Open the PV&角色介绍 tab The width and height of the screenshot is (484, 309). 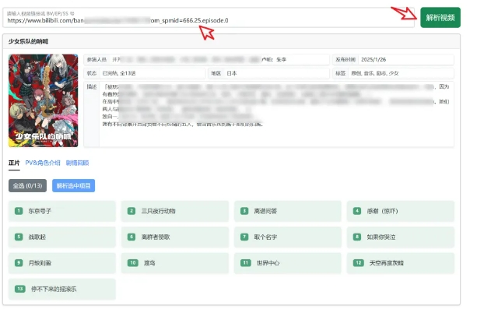(x=43, y=163)
